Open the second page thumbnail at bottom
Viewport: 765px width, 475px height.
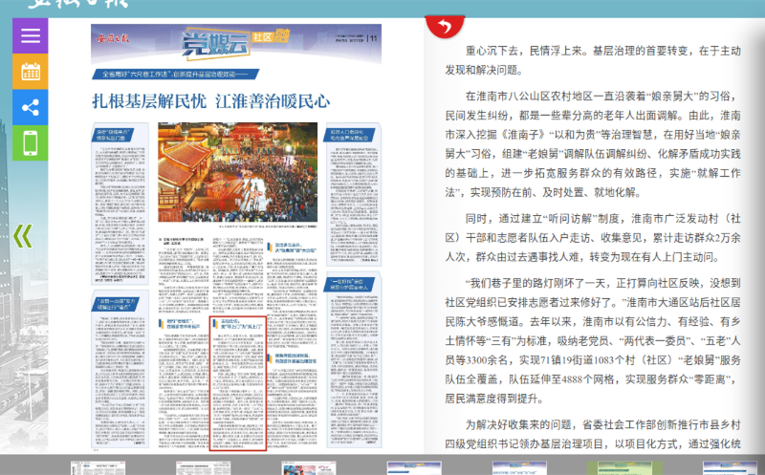coord(201,468)
